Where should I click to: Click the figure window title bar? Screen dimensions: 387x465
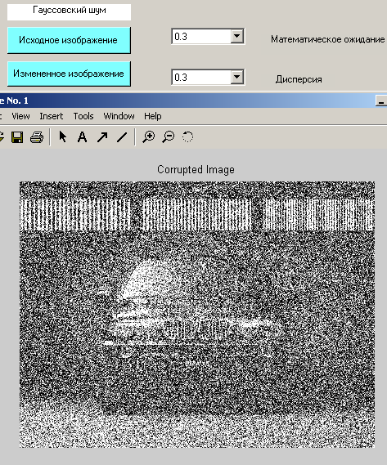point(193,101)
